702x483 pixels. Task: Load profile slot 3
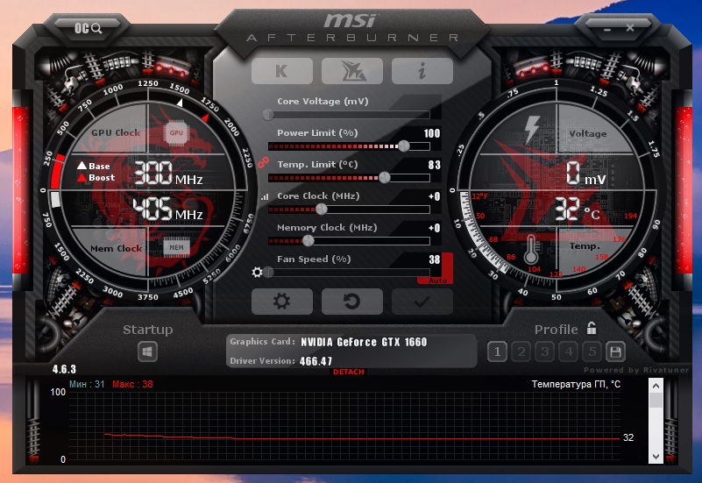click(x=544, y=352)
